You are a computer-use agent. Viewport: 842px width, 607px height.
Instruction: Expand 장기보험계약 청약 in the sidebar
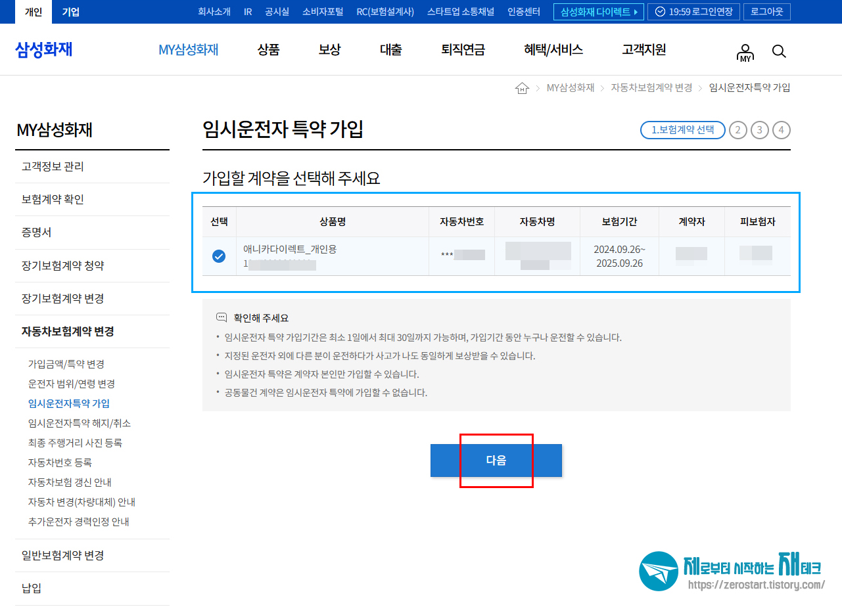92,266
